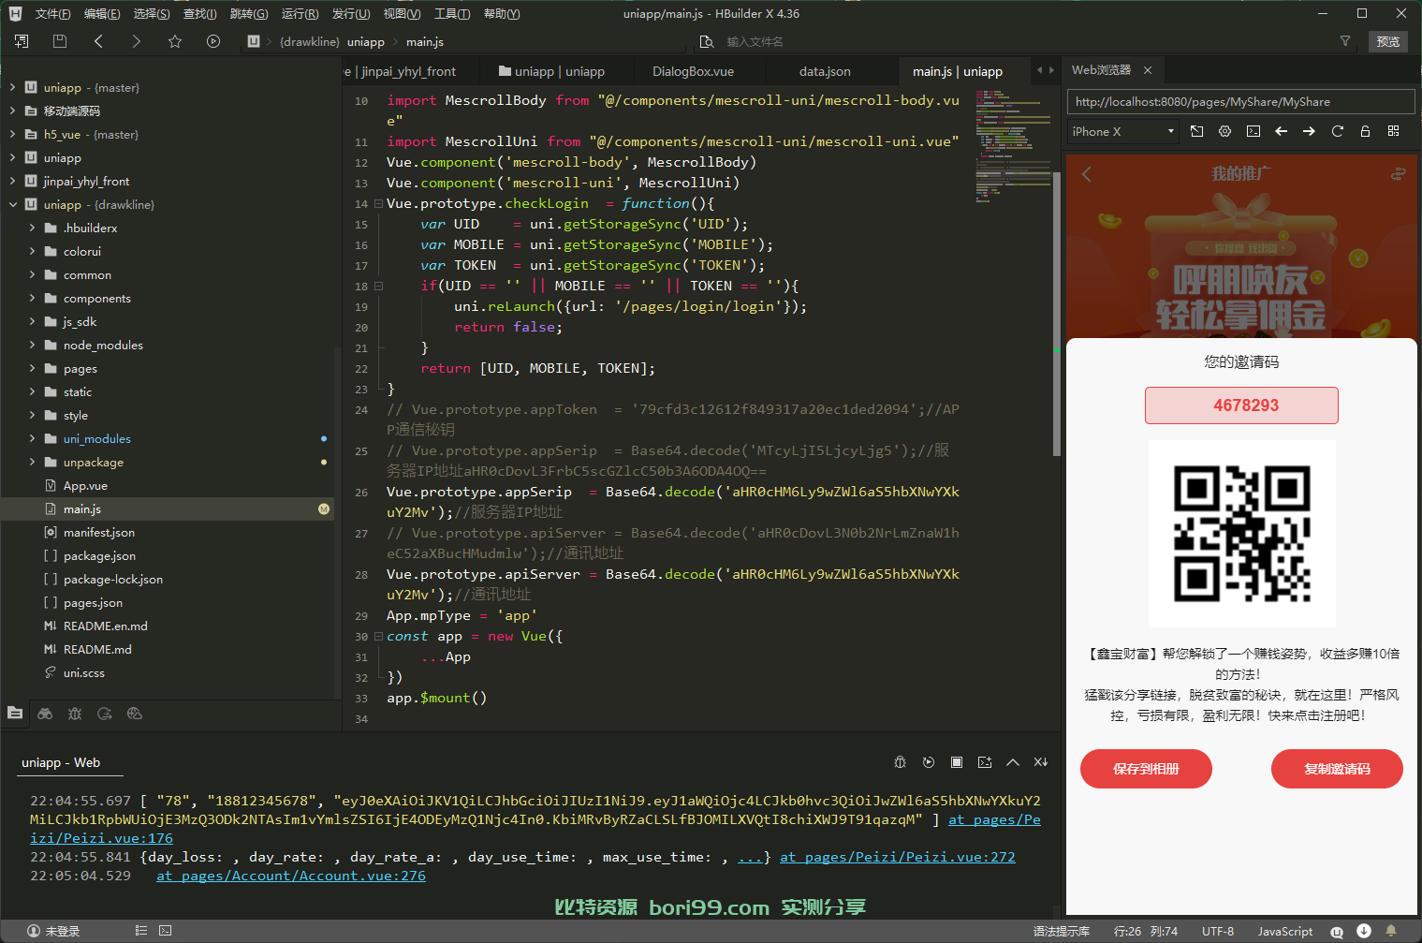The height and width of the screenshot is (943, 1422).
Task: Navigate back with the toolbar left arrow
Action: click(98, 41)
